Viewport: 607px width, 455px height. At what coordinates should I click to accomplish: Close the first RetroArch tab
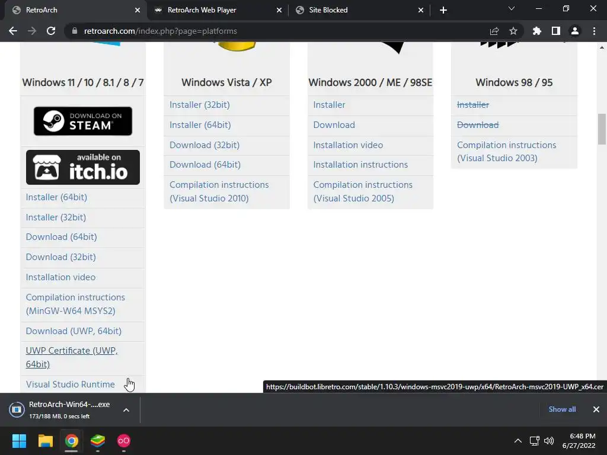138,10
